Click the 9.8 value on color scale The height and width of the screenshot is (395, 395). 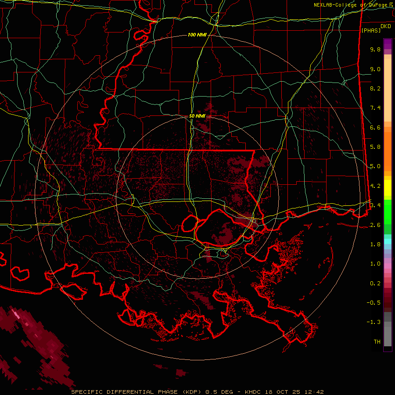click(x=375, y=49)
